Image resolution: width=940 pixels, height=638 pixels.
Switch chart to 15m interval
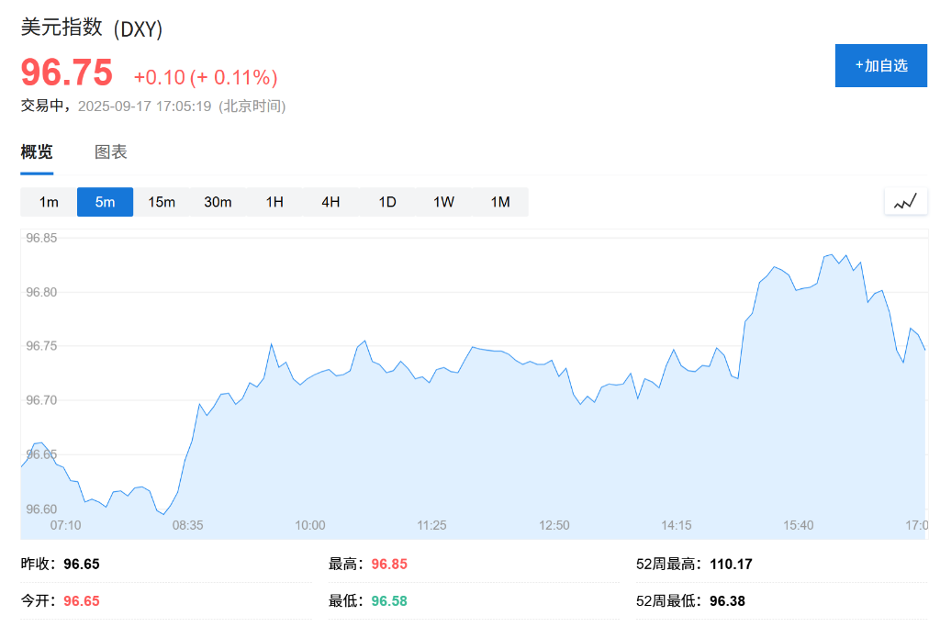tap(162, 202)
